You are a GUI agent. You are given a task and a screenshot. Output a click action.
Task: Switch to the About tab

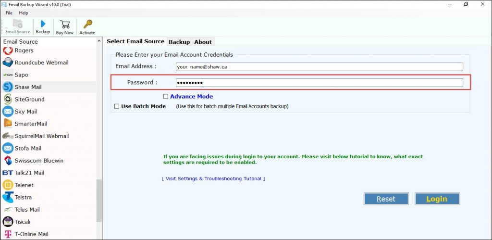pos(203,42)
